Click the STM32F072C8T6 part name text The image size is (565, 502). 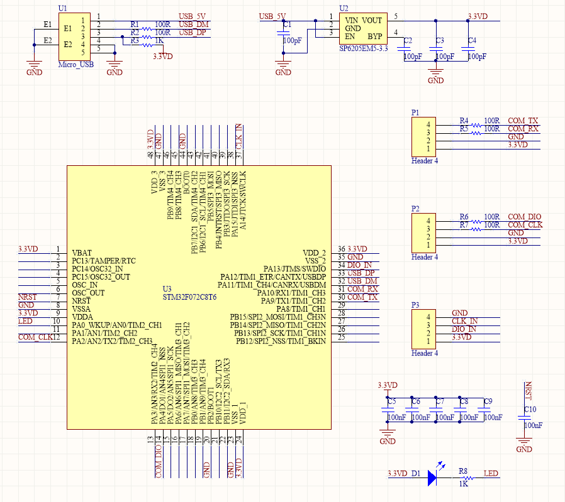189,297
